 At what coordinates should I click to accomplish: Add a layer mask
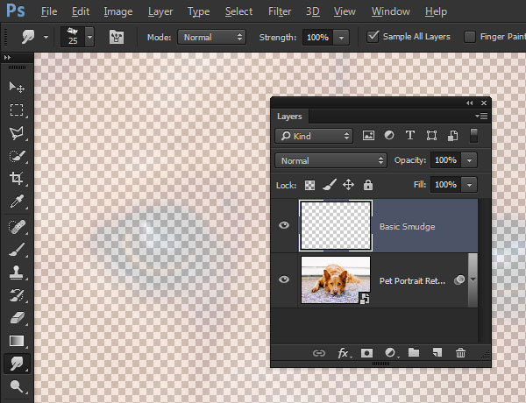pyautogui.click(x=366, y=353)
